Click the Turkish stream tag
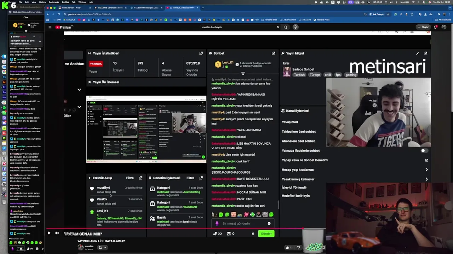Screen dimensions: 453x254 (x=299, y=75)
